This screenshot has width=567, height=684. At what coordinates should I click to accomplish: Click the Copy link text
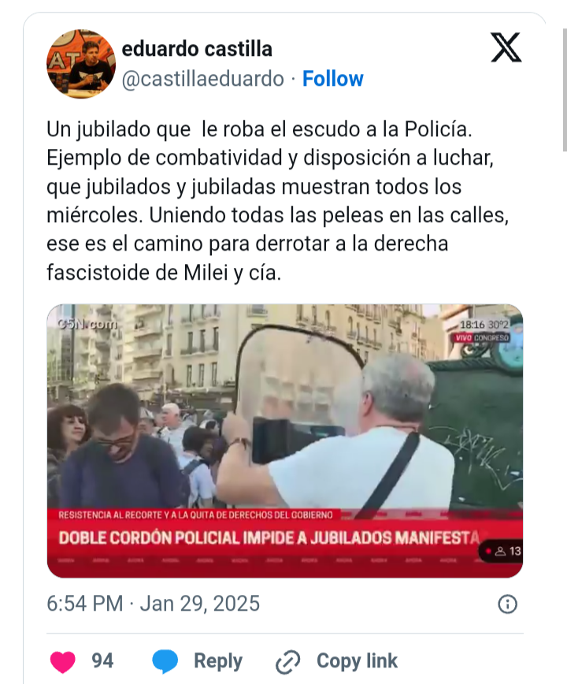(x=357, y=661)
